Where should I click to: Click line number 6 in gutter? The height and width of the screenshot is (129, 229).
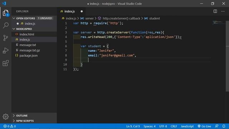click(66, 46)
